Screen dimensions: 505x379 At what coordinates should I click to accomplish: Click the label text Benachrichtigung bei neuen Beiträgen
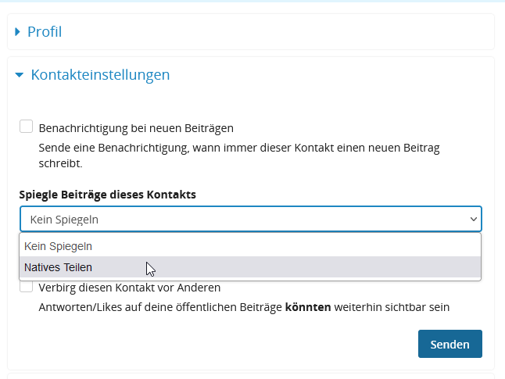(x=136, y=127)
